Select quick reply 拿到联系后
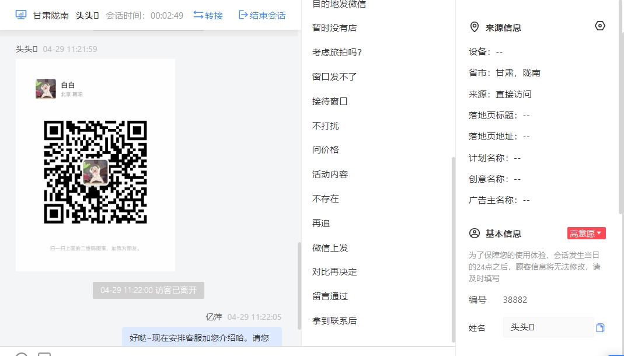Image resolution: width=624 pixels, height=356 pixels. pos(334,320)
